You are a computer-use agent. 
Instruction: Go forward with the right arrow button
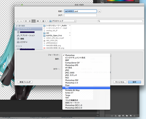tap(21, 21)
